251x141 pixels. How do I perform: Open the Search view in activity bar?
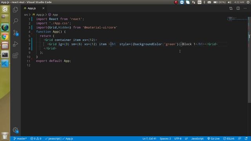[x=15, y=21]
